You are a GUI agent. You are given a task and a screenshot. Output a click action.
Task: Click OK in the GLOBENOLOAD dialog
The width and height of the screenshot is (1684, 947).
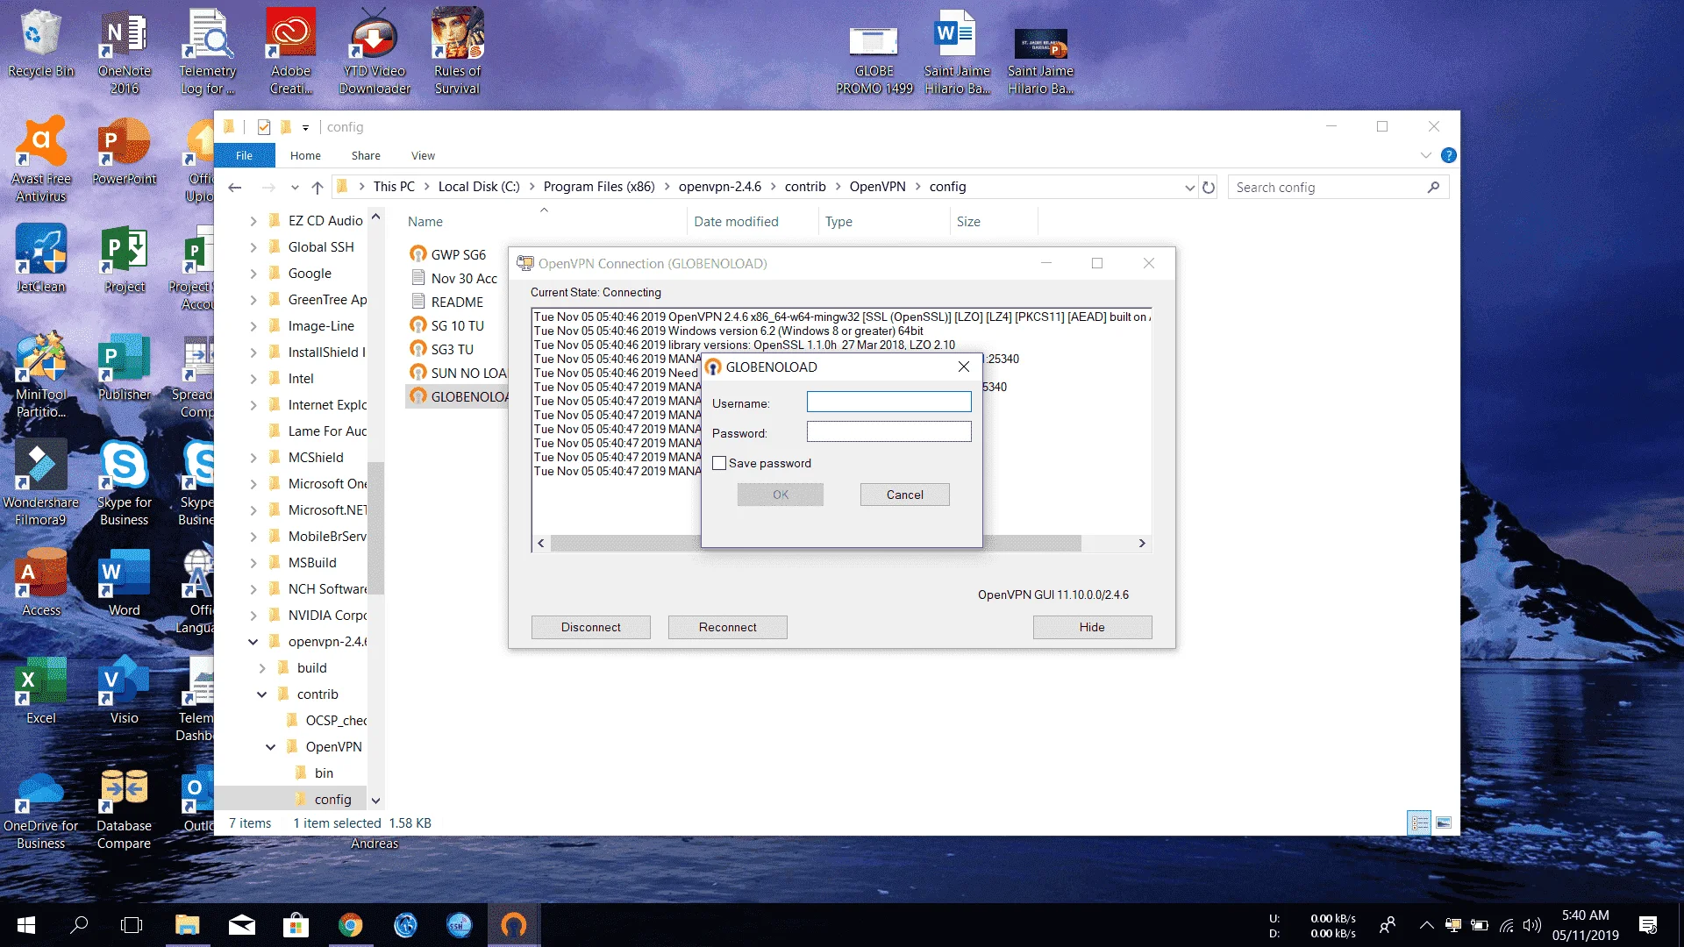coord(780,495)
